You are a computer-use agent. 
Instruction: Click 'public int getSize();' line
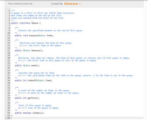27,98
